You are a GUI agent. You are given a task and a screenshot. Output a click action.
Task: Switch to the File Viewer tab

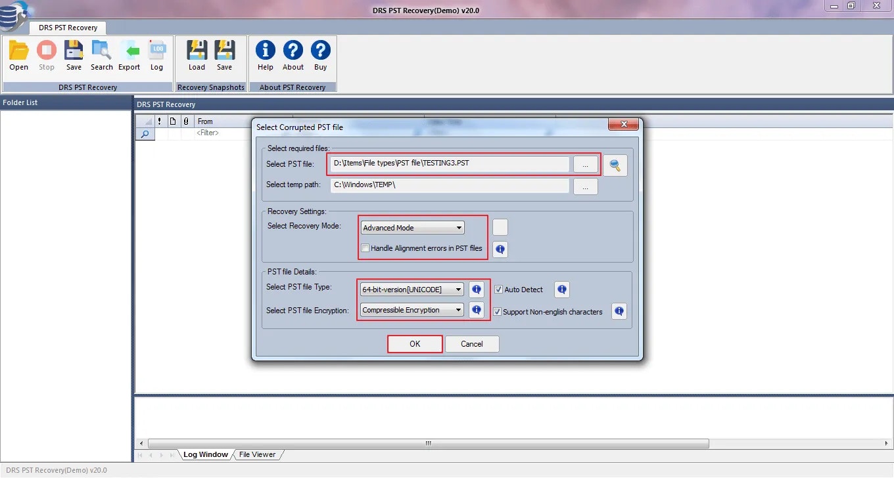pos(257,454)
